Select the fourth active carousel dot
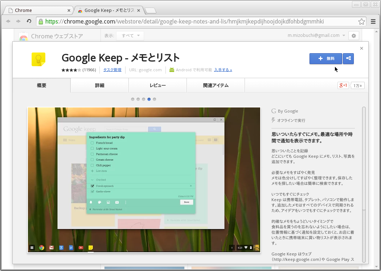The height and width of the screenshot is (271, 381). pos(149,99)
